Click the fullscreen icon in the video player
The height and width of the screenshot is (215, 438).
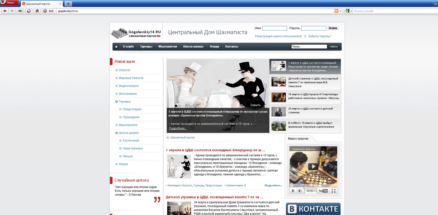(334, 191)
